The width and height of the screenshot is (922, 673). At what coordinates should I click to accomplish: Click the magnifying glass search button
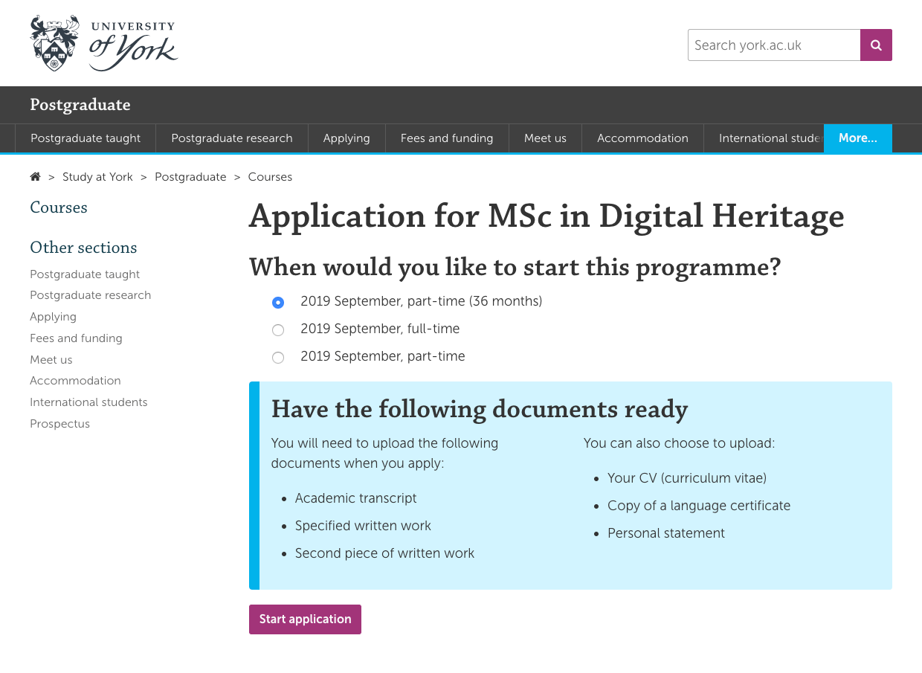(x=876, y=45)
